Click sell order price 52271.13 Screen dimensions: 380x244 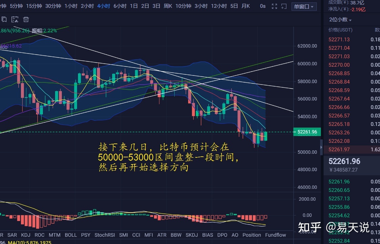(339, 40)
